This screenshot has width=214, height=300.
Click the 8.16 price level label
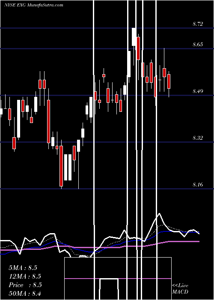198,185
